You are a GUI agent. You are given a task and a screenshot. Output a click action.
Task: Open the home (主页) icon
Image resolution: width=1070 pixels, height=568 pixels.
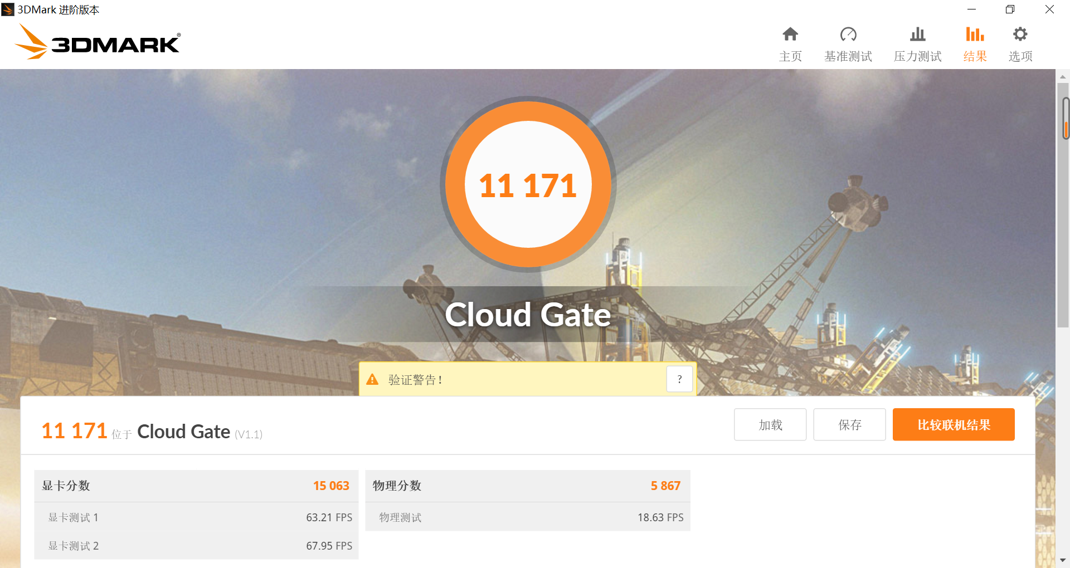click(x=790, y=35)
